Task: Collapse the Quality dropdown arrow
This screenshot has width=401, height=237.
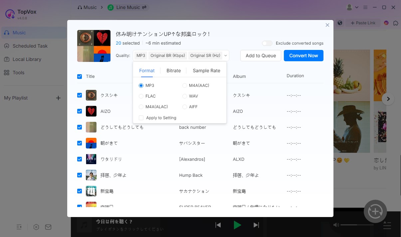Action: coord(226,56)
